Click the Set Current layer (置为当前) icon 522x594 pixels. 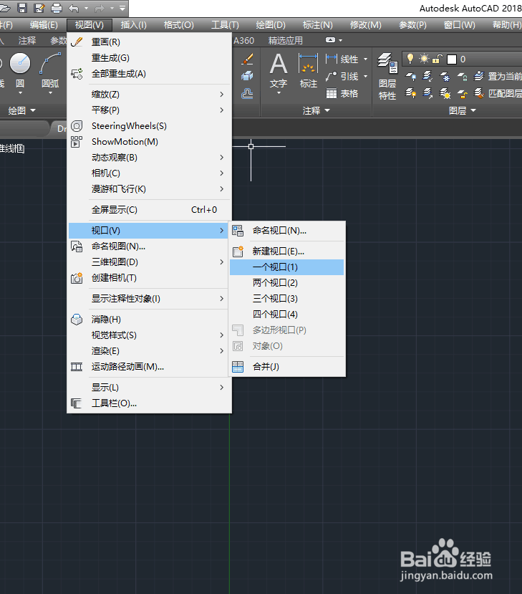click(x=479, y=76)
